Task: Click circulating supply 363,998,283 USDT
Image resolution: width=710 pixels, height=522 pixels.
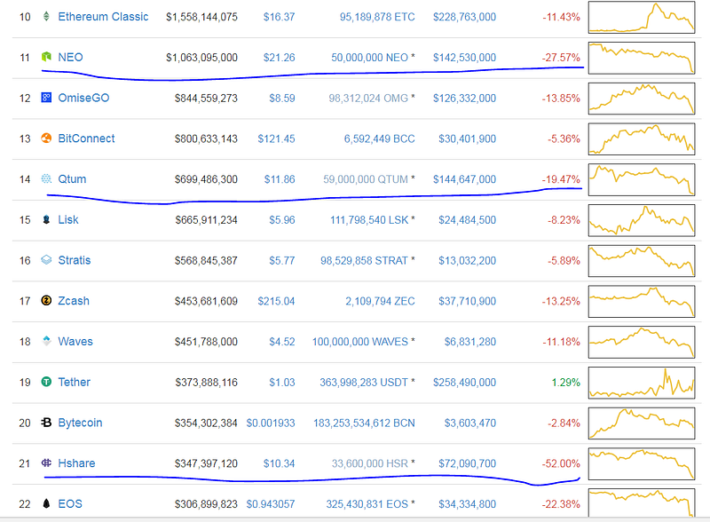Action: pos(364,383)
